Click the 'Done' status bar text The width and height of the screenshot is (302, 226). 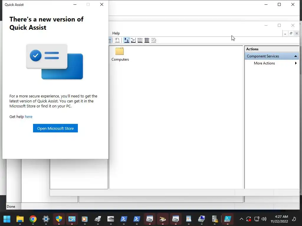(x=11, y=206)
